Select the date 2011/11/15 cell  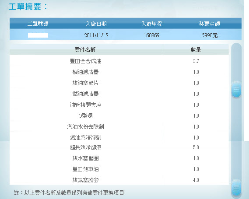96,35
